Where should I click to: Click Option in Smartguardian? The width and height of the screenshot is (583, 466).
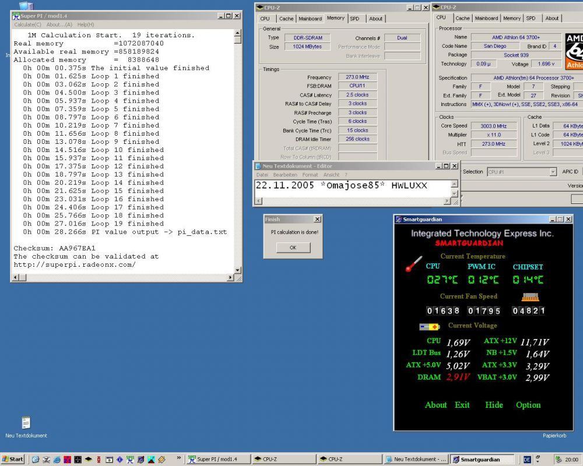(x=528, y=405)
